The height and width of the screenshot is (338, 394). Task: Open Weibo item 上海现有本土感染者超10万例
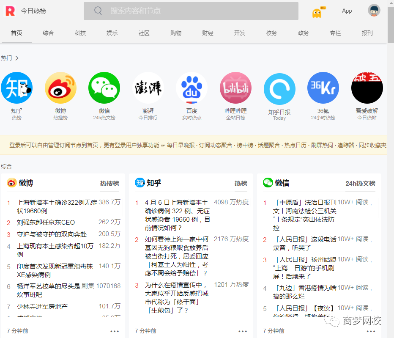click(55, 250)
